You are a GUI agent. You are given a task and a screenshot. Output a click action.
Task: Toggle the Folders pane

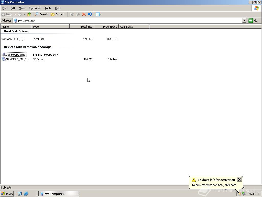pos(58,14)
